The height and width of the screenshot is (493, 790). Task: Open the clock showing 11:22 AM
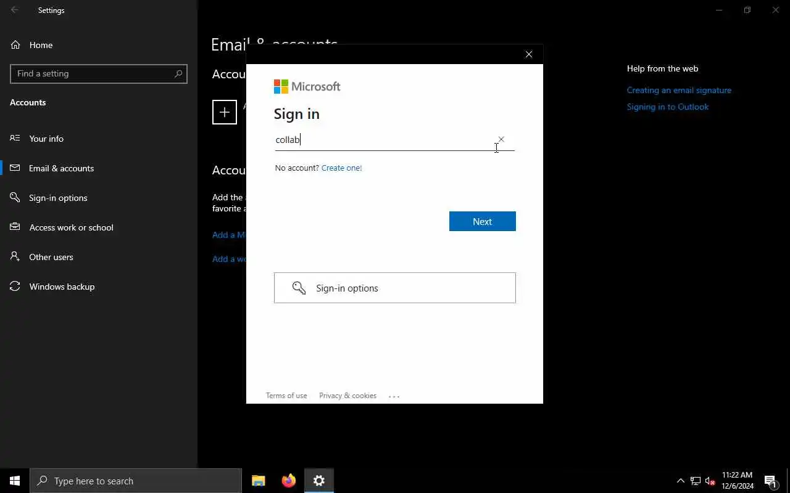(x=738, y=481)
